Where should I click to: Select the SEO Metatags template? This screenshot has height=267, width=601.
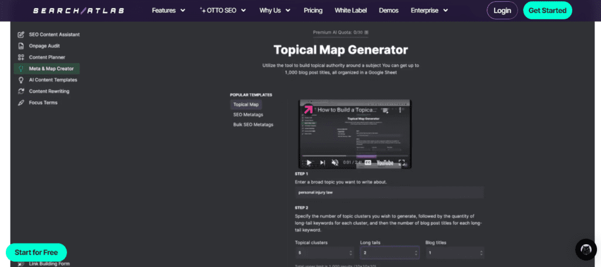click(248, 115)
